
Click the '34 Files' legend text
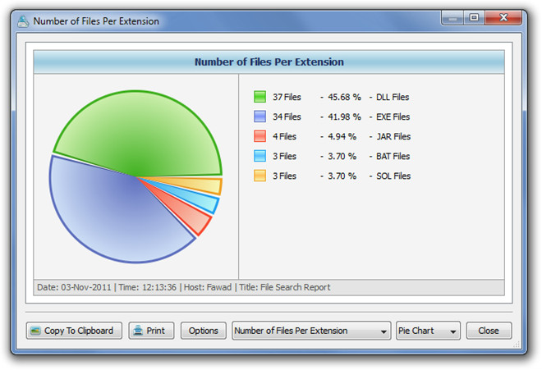(287, 116)
